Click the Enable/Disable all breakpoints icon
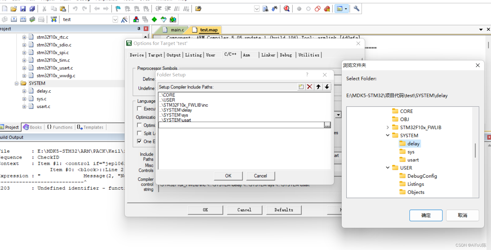 pos(318,9)
